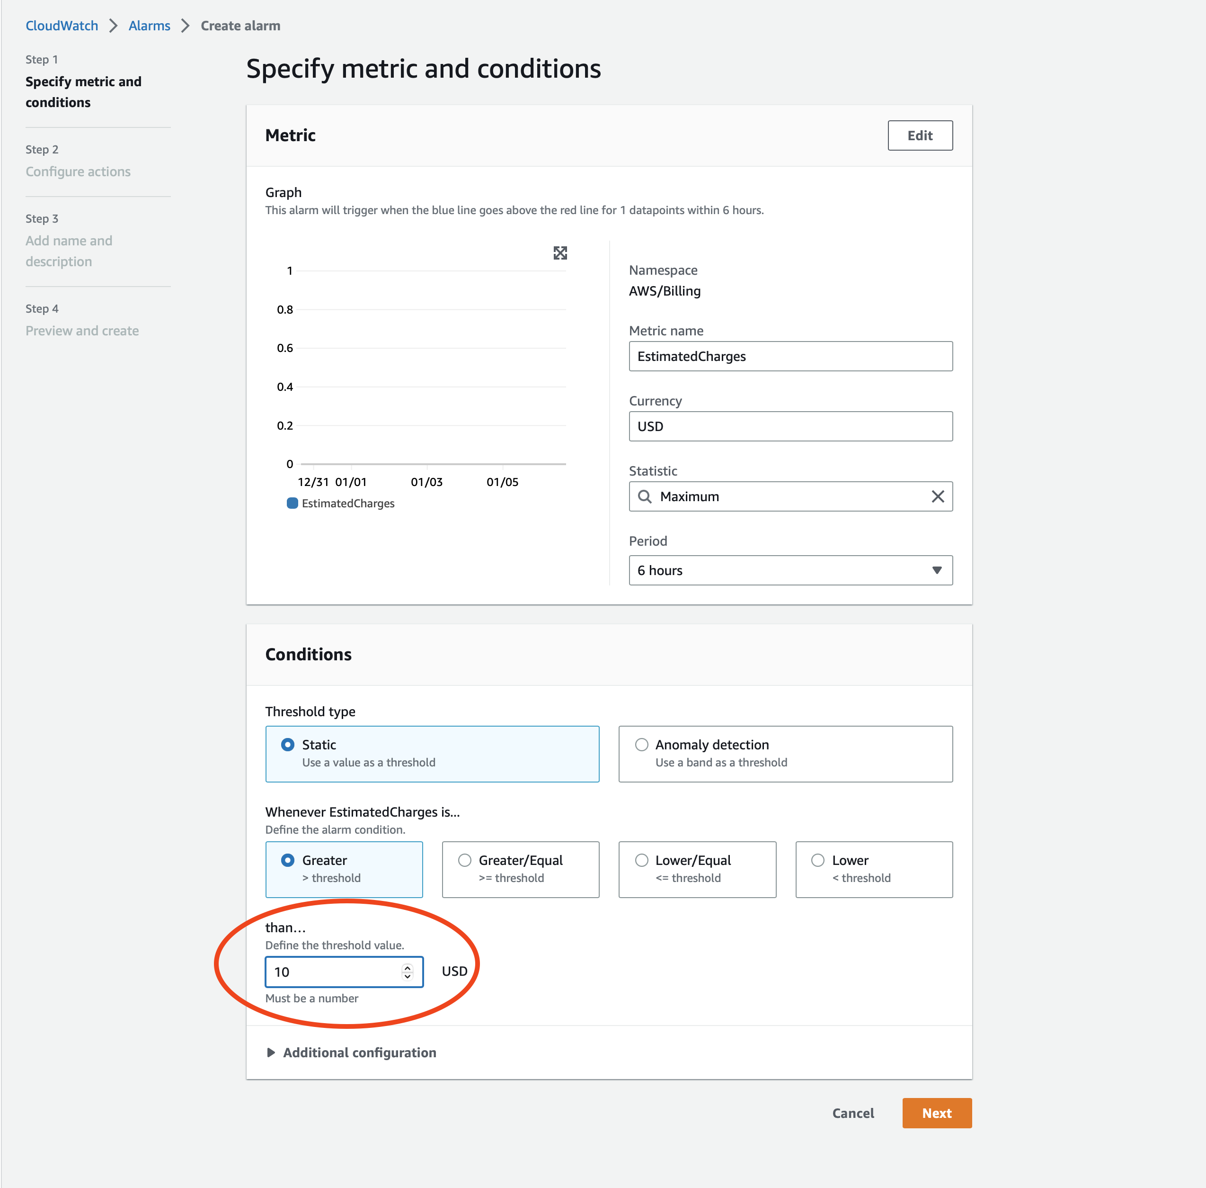
Task: Go to Alarms via the breadcrumb
Action: coord(149,26)
